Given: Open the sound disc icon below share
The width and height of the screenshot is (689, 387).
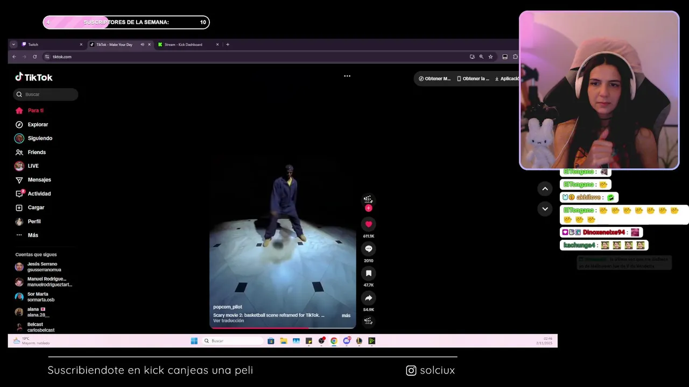Looking at the screenshot, I should pos(368,321).
